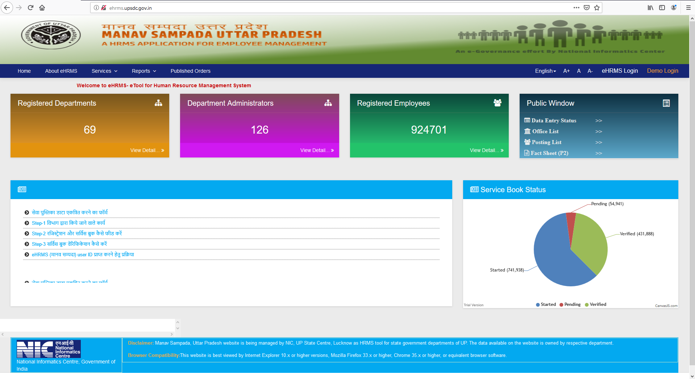Image resolution: width=695 pixels, height=379 pixels.
Task: Open the English language selector
Action: coord(545,71)
